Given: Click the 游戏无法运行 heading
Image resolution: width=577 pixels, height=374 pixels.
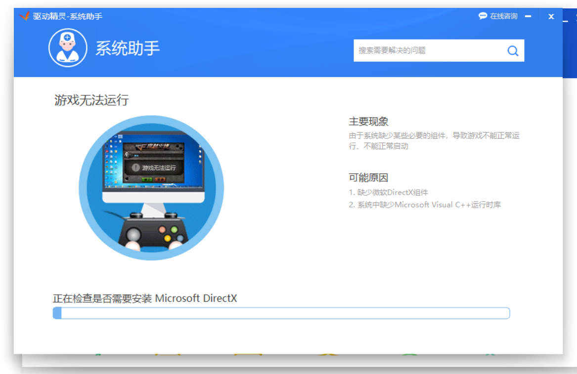Looking at the screenshot, I should point(91,100).
